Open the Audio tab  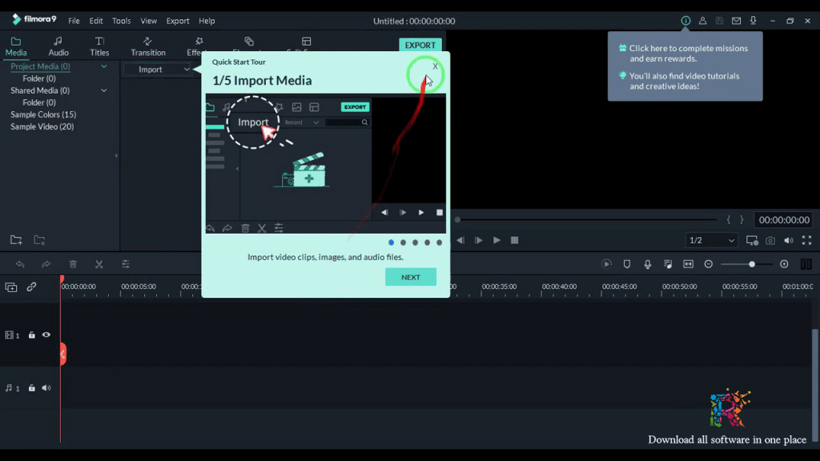tap(58, 46)
